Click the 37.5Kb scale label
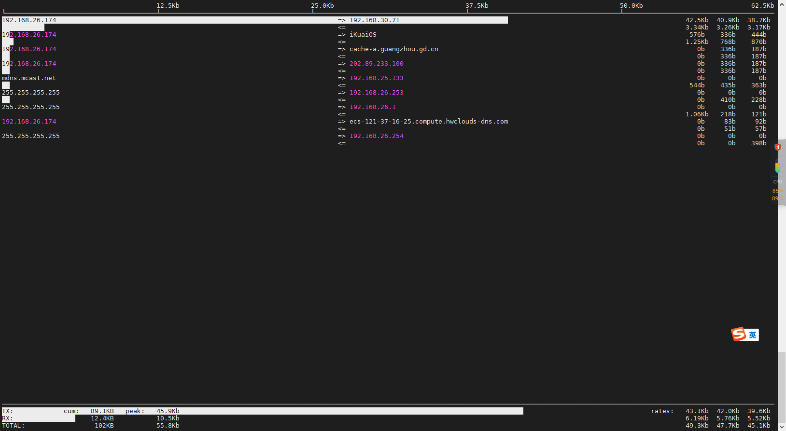Screen dimensions: 786x431 coord(477,5)
